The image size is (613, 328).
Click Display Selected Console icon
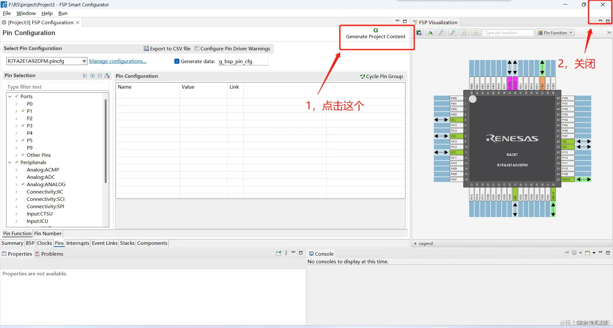(574, 253)
